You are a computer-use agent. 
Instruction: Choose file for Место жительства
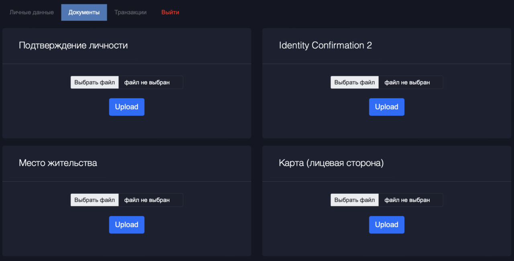point(95,200)
